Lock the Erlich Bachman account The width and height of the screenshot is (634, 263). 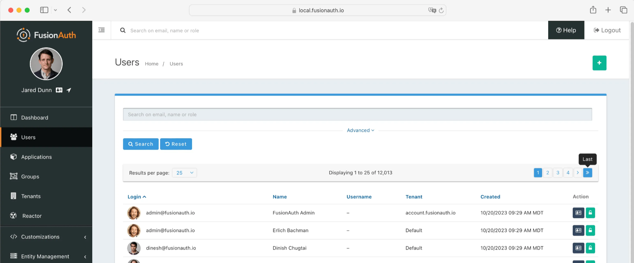pos(590,230)
